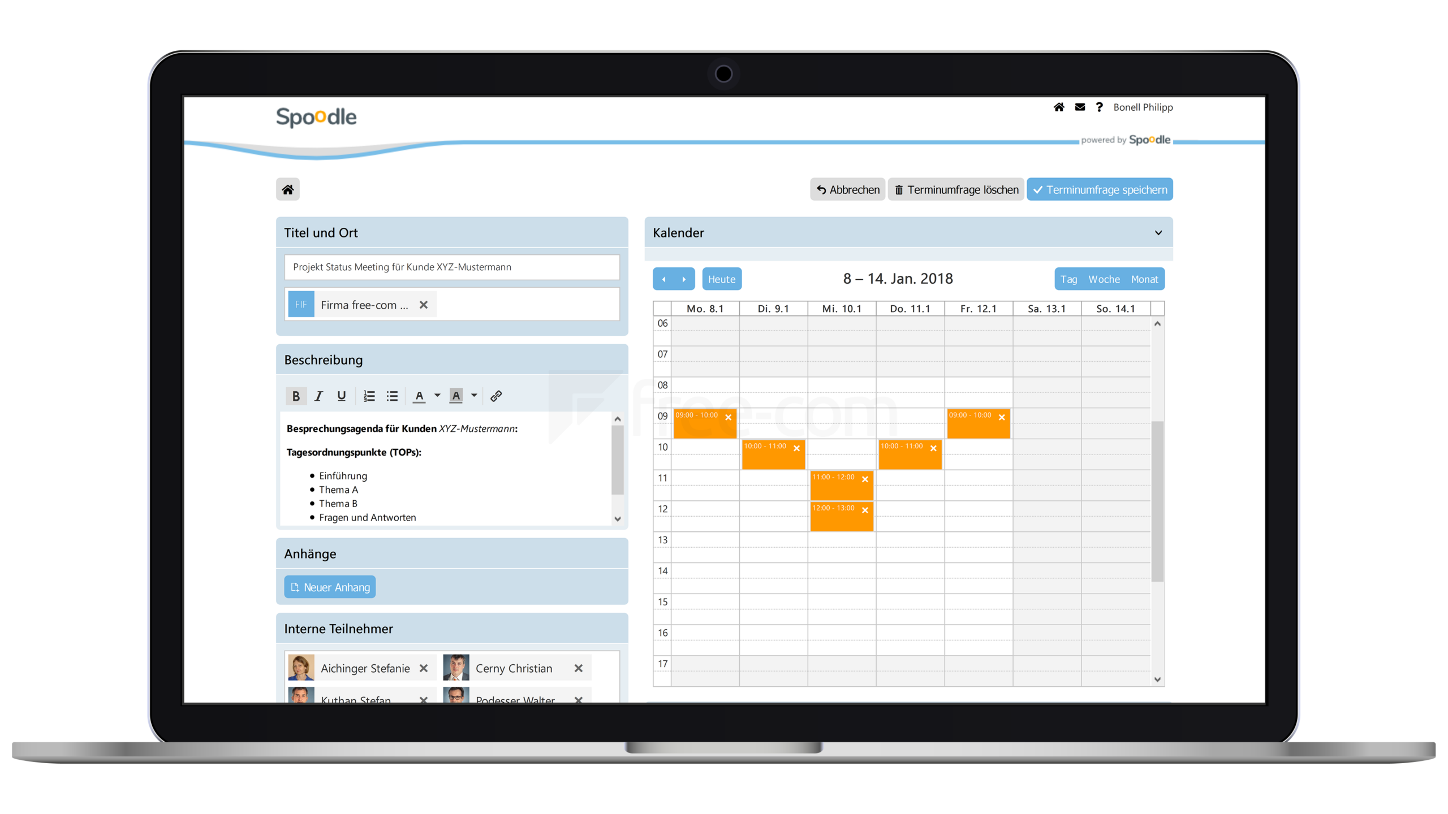
Task: Click Terminumfrage speichern button
Action: click(x=1100, y=189)
